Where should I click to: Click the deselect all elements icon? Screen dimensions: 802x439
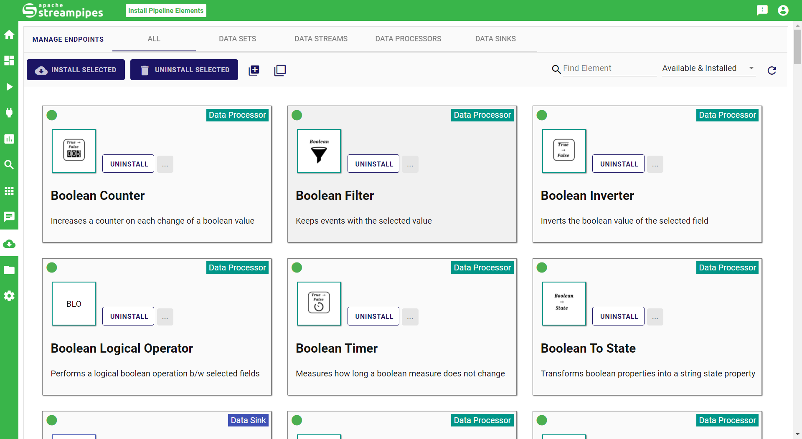[x=280, y=70]
